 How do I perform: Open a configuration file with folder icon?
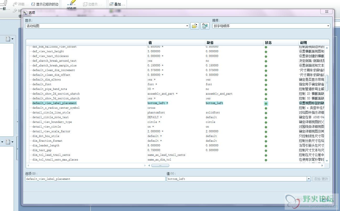(x=195, y=26)
